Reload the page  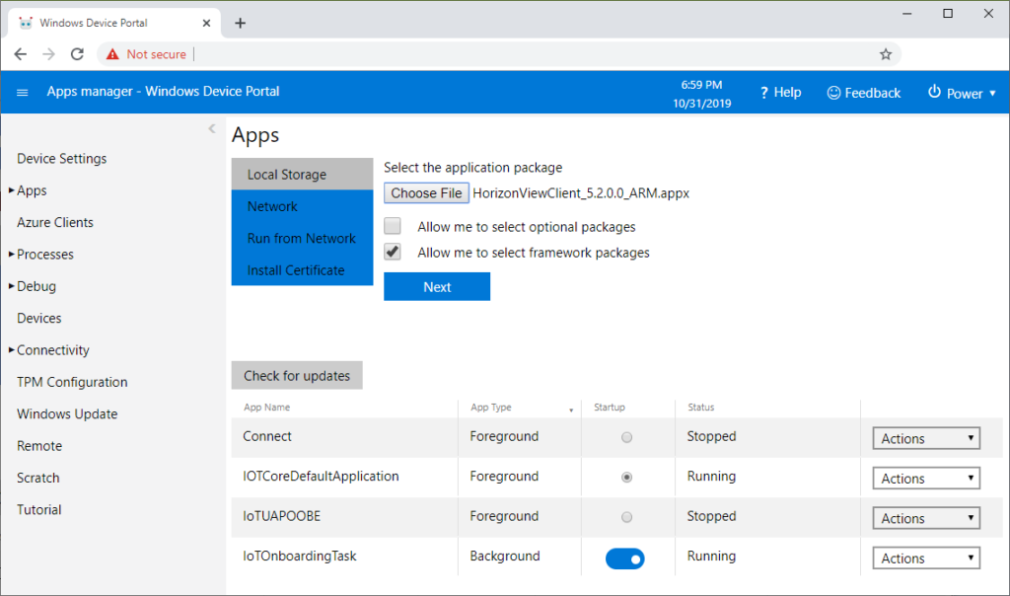(x=77, y=54)
